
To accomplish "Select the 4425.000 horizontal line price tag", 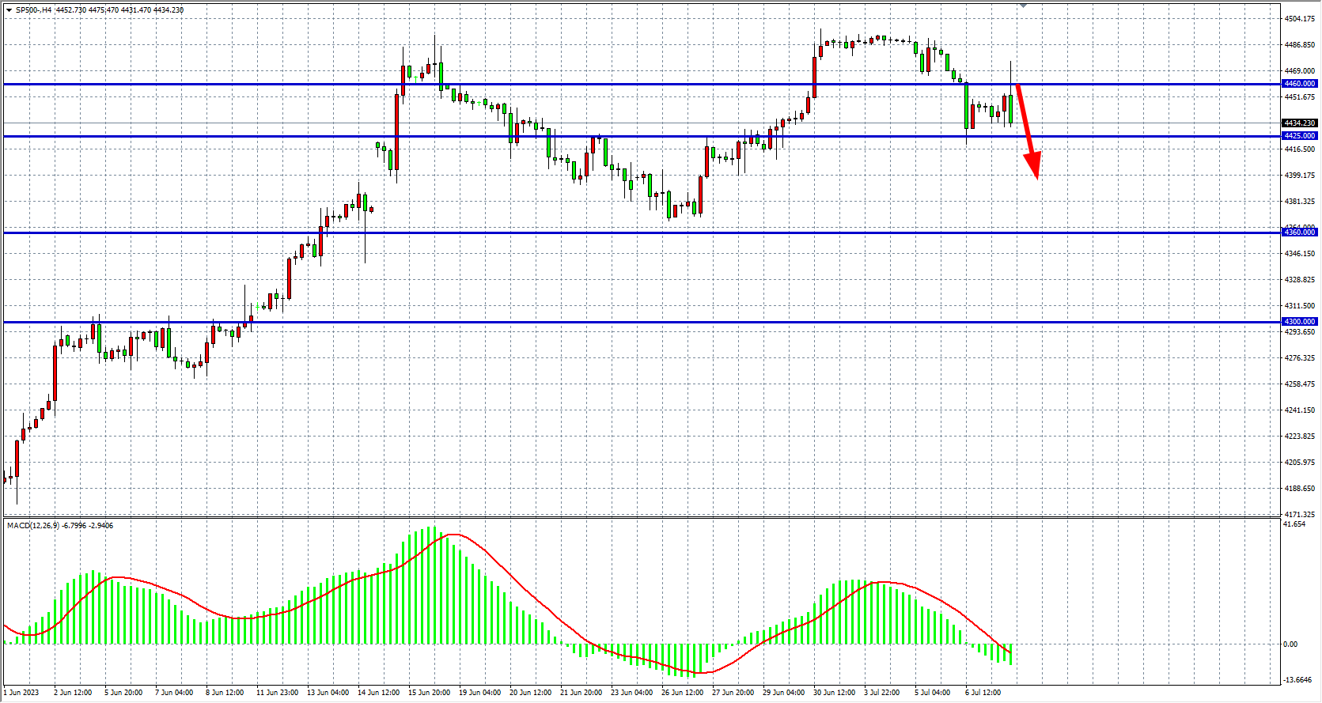I will coord(1299,136).
